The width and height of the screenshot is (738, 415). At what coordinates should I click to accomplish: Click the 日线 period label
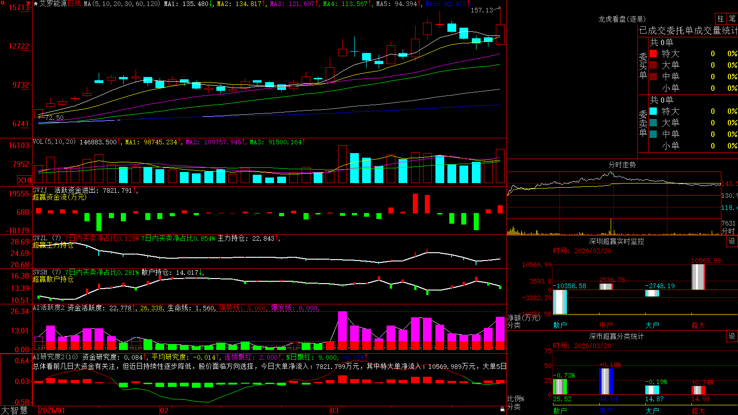pos(75,4)
